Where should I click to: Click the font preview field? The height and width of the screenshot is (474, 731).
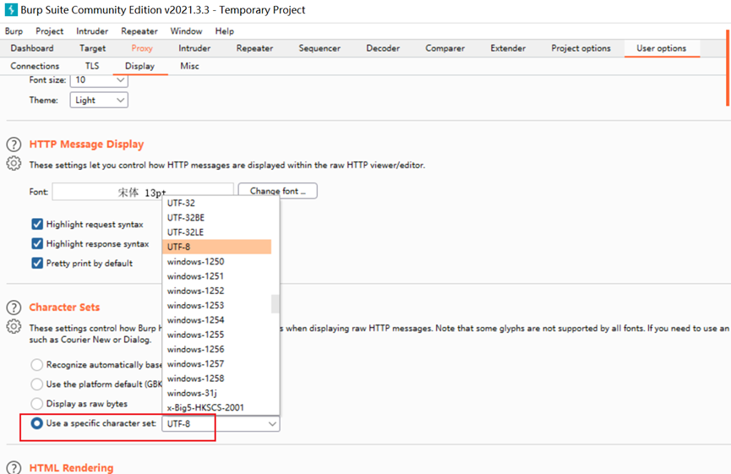tap(143, 192)
